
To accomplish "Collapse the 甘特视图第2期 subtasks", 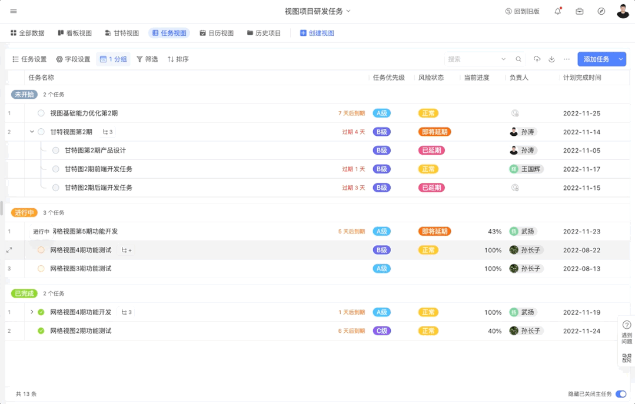I will click(32, 132).
